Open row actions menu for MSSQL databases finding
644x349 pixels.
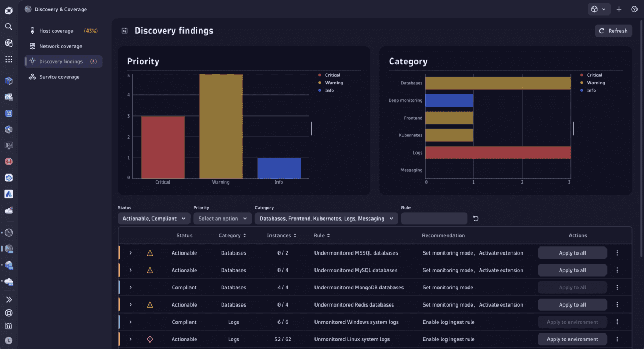tap(617, 253)
